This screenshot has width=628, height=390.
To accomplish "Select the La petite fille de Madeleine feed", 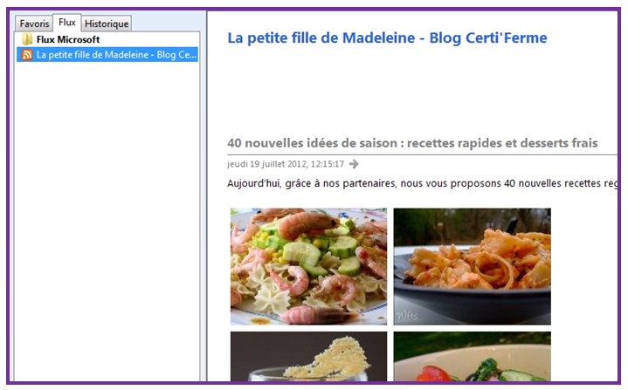I will tap(107, 54).
